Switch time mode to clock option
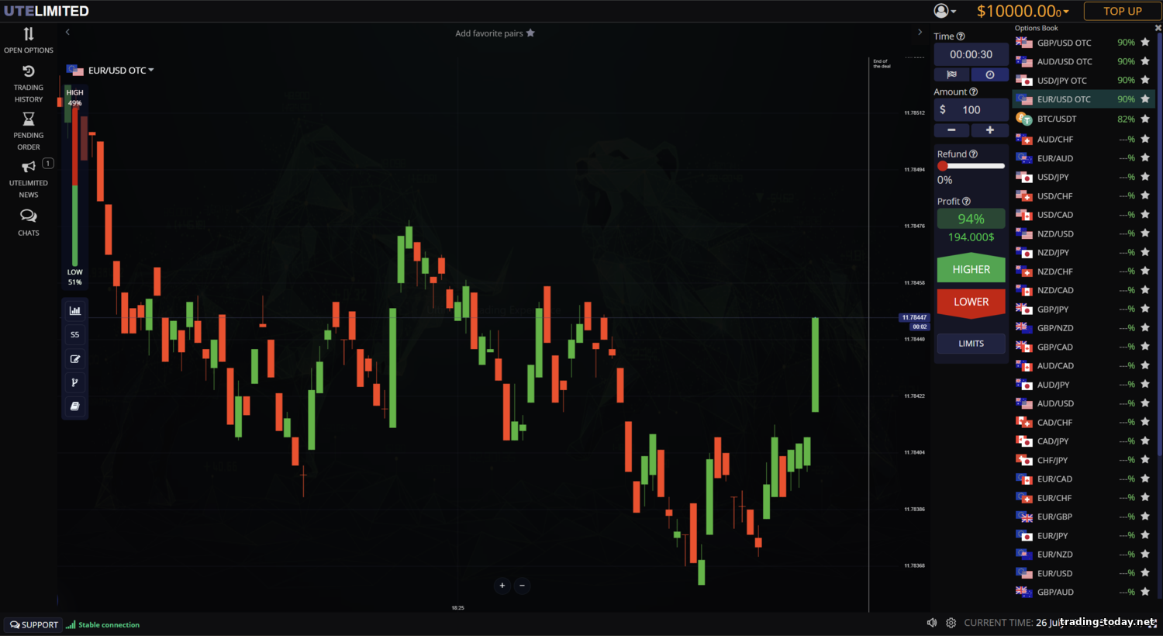Viewport: 1163px width, 636px height. click(990, 75)
